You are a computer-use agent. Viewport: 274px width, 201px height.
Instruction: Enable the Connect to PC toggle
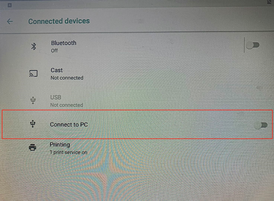click(x=261, y=125)
